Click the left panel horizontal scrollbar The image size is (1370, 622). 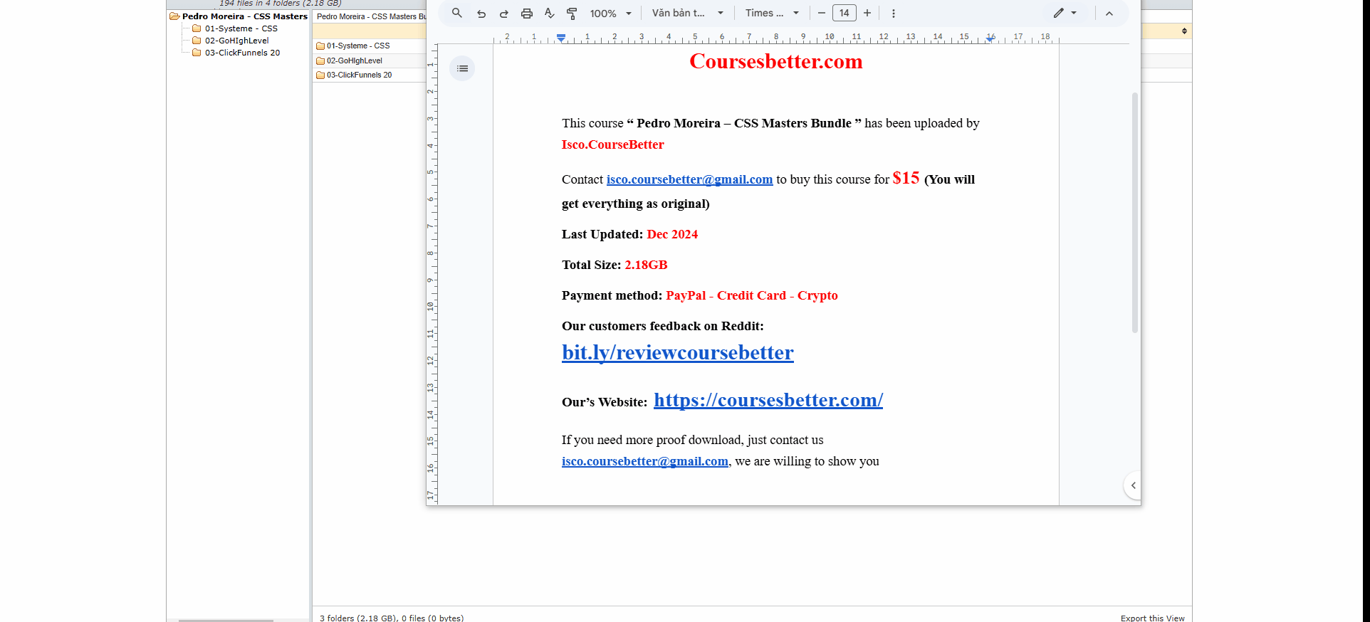226,620
